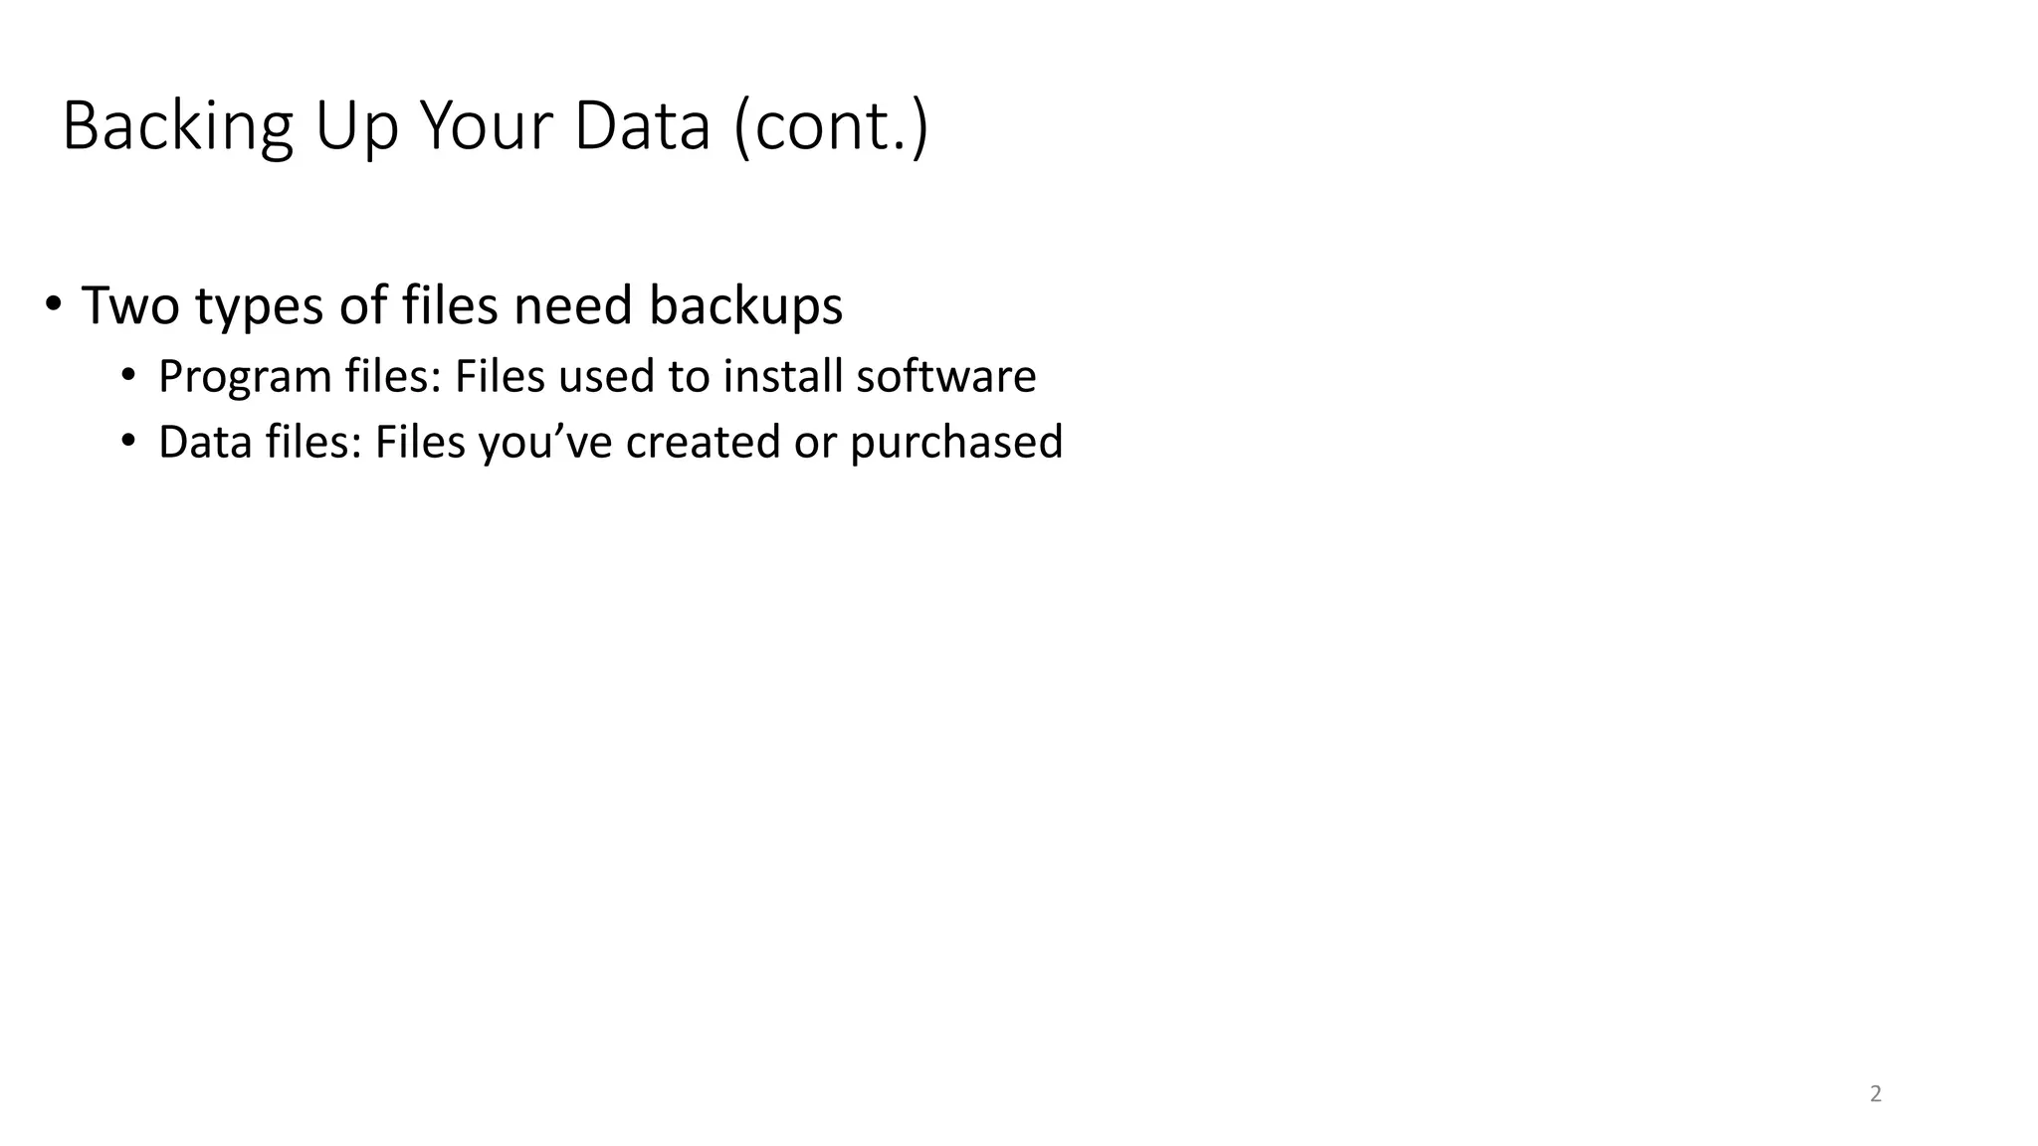Click the bullet marker before "Two types"
The width and height of the screenshot is (2038, 1146).
[53, 303]
